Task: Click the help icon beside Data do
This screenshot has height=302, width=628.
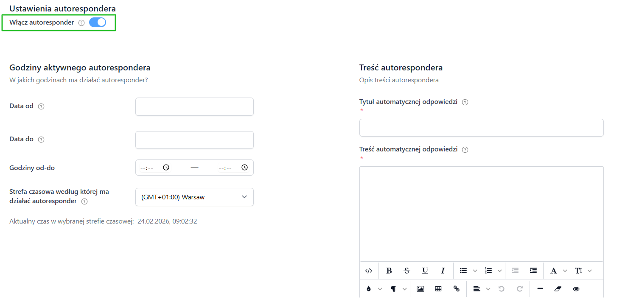Action: click(41, 140)
